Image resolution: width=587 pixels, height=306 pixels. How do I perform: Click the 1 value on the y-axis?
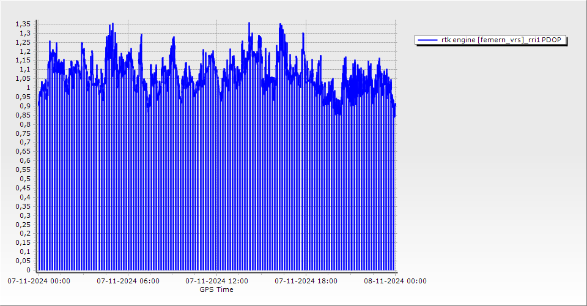point(28,88)
